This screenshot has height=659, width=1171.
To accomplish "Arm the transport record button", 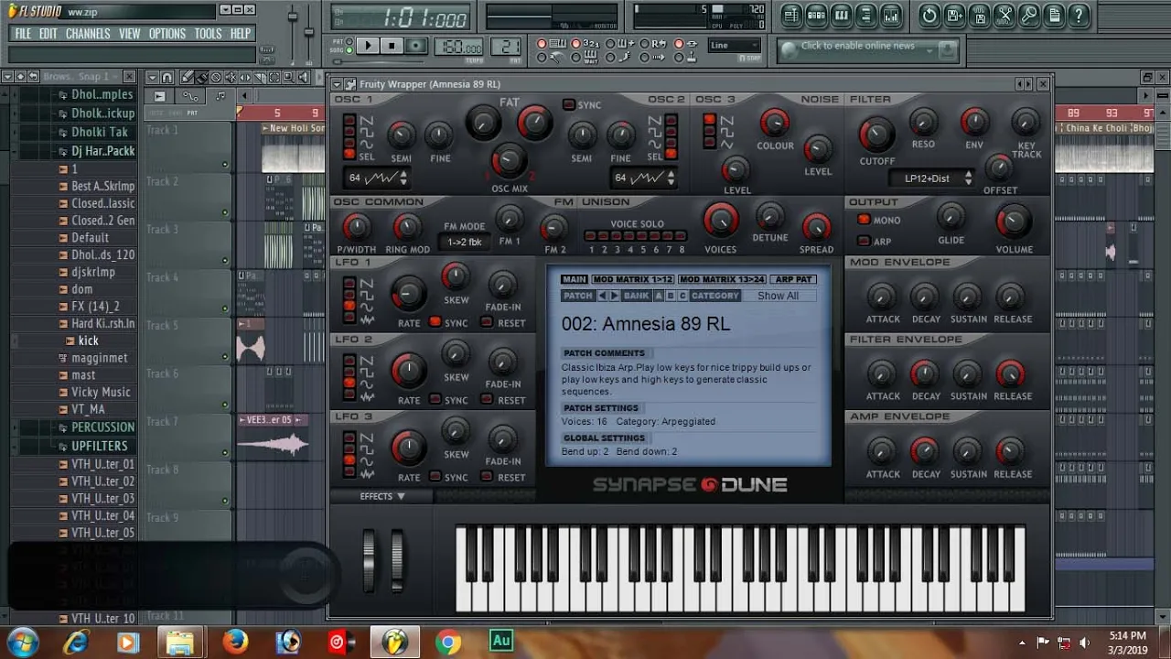I will point(415,46).
